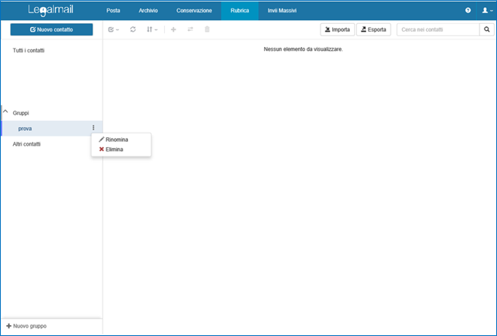Click the refresh contacts icon
This screenshot has height=336, width=497.
[133, 29]
